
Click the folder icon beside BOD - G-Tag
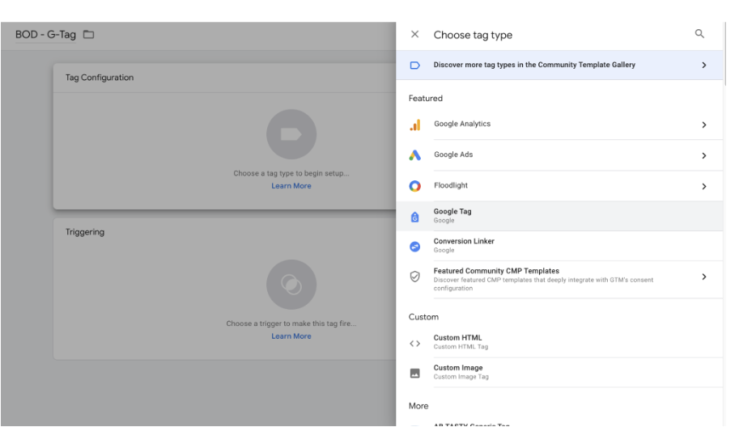coord(88,34)
